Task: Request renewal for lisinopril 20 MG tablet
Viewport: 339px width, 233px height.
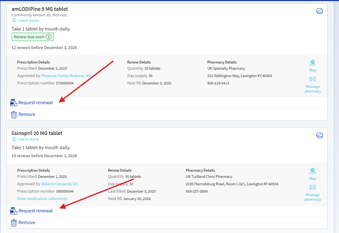Action: point(35,211)
